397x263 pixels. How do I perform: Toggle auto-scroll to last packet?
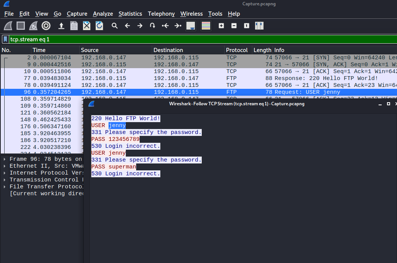[x=191, y=26]
